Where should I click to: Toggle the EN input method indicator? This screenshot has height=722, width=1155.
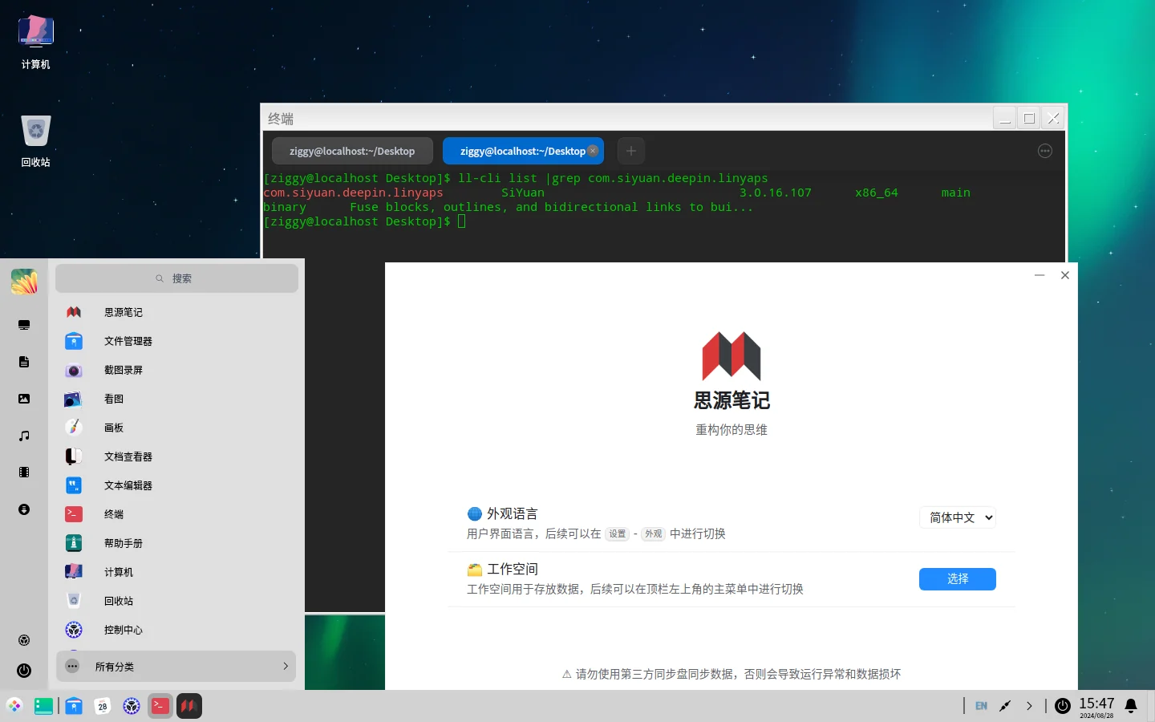click(x=981, y=706)
